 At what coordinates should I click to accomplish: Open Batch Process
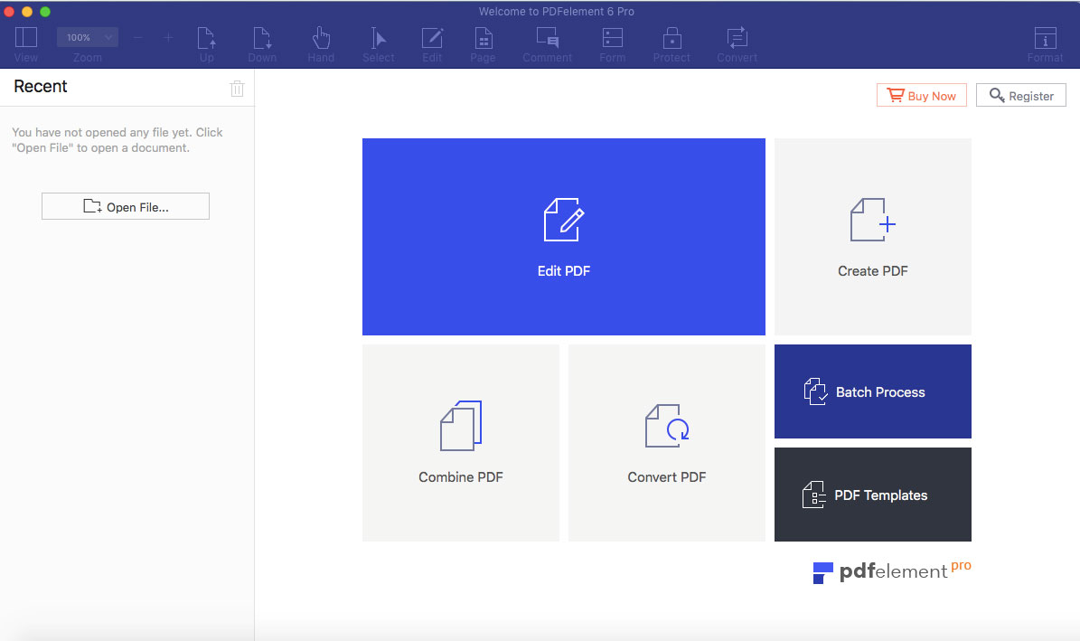click(x=871, y=391)
